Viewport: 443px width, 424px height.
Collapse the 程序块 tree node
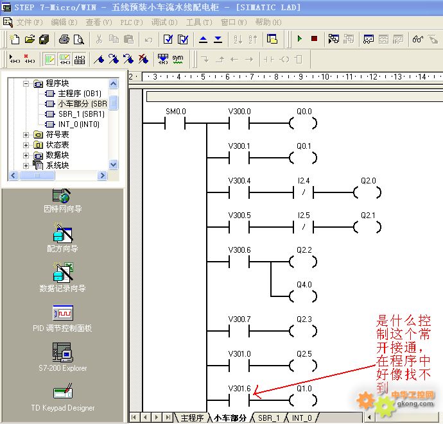pos(26,83)
